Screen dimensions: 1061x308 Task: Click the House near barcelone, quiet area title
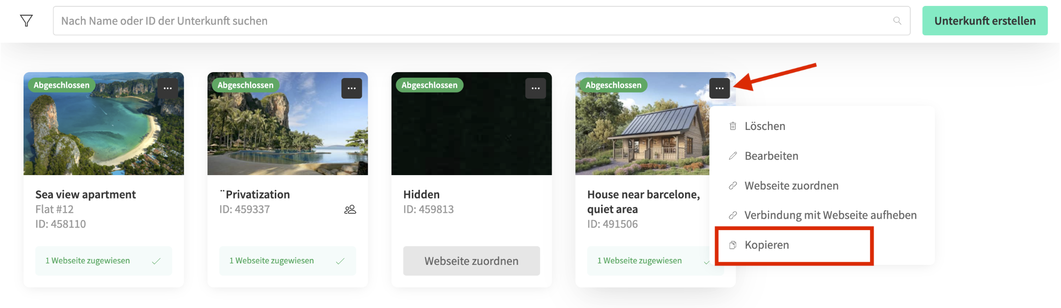point(643,202)
